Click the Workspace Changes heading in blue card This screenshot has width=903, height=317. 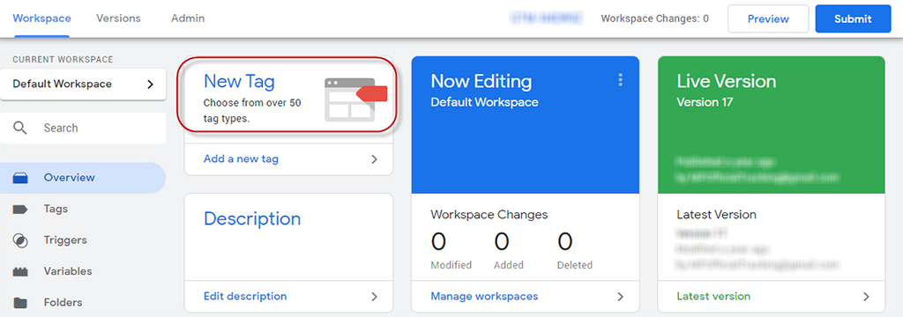click(489, 215)
